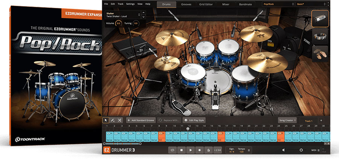Viewport: 339px width, 165px height.
Task: Select the shaker percussion thumbnail
Action: [320, 18]
